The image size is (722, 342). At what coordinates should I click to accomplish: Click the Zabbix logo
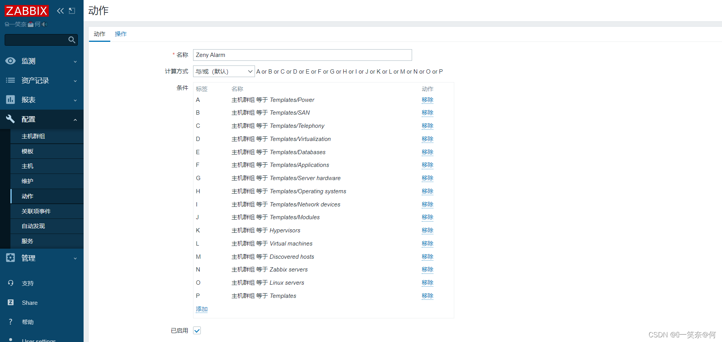[x=26, y=11]
